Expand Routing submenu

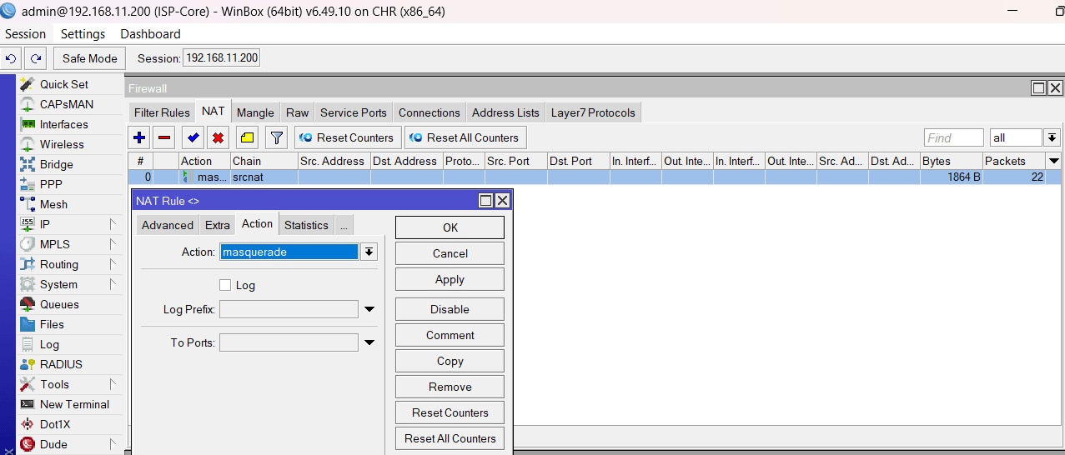click(112, 264)
